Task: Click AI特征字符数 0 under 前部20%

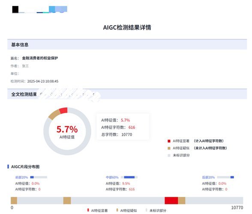Action: (x=28, y=189)
